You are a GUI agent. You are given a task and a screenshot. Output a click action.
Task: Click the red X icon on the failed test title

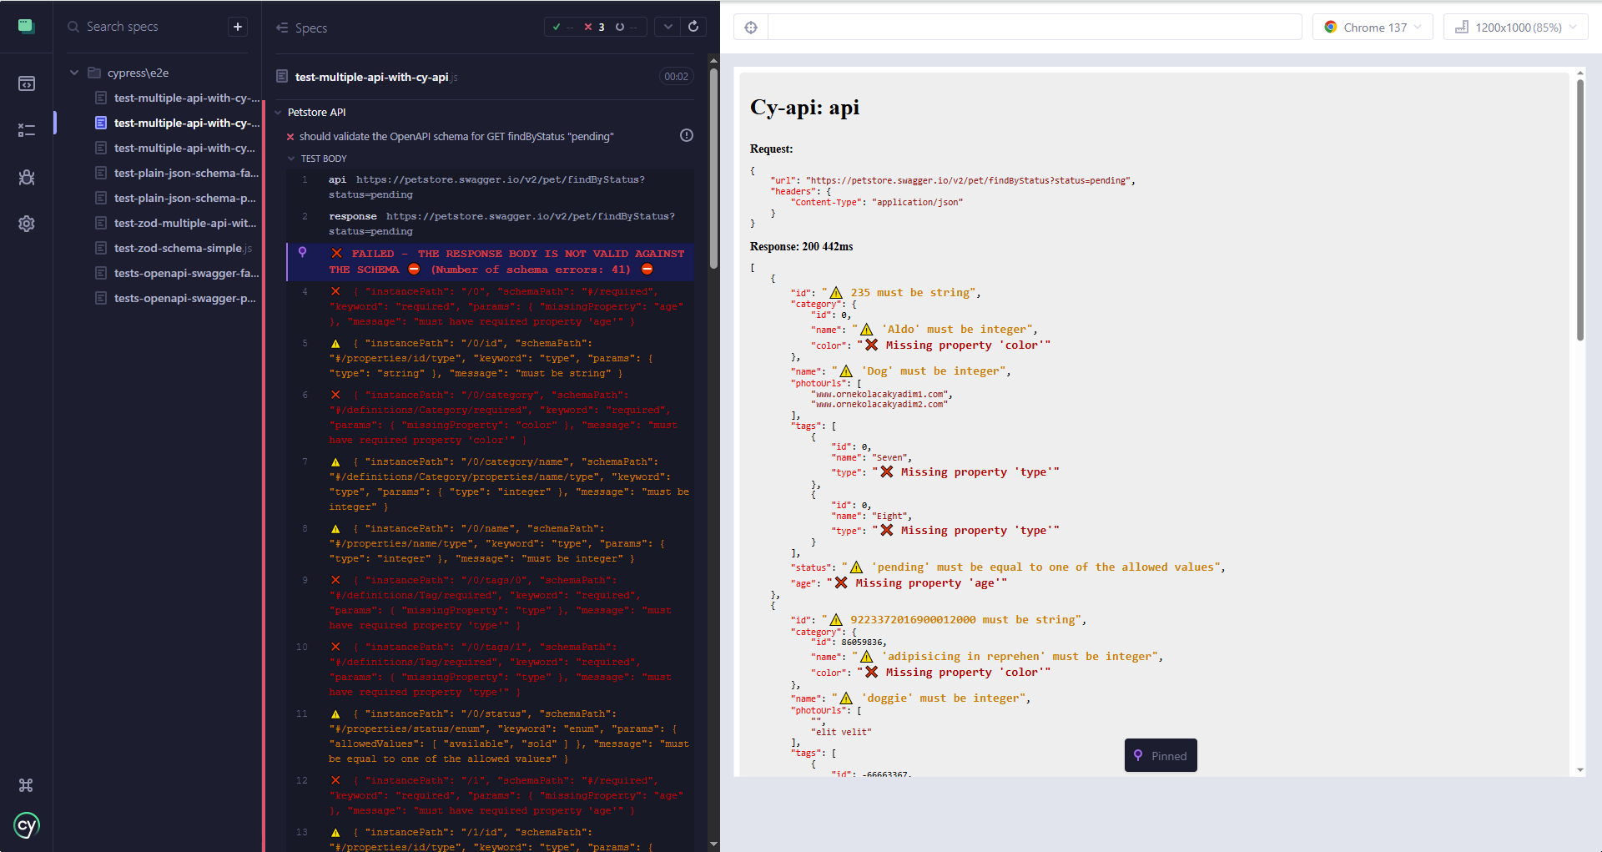point(290,137)
